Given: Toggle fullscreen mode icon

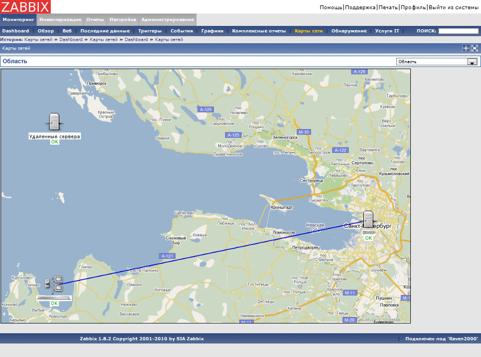Looking at the screenshot, I should click(x=475, y=48).
